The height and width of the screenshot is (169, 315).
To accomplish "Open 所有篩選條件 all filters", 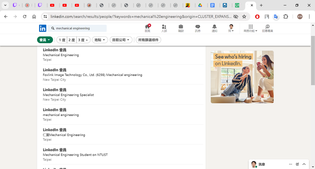I will pyautogui.click(x=148, y=40).
